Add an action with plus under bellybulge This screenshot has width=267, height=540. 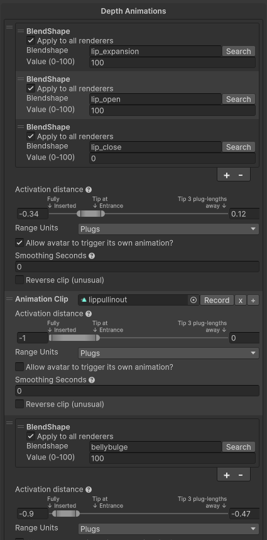(x=227, y=475)
